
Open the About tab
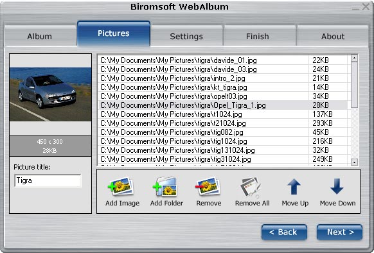(x=332, y=36)
